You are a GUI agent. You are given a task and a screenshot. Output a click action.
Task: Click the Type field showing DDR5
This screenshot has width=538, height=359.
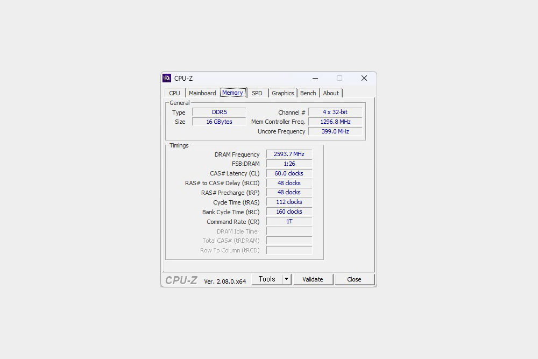click(x=219, y=112)
